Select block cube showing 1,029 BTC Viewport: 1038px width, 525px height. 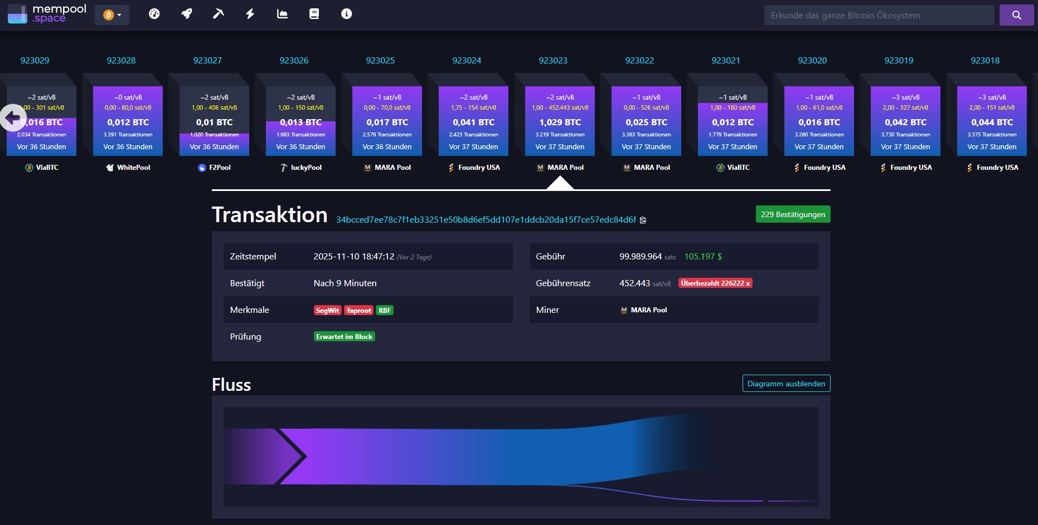pyautogui.click(x=560, y=121)
